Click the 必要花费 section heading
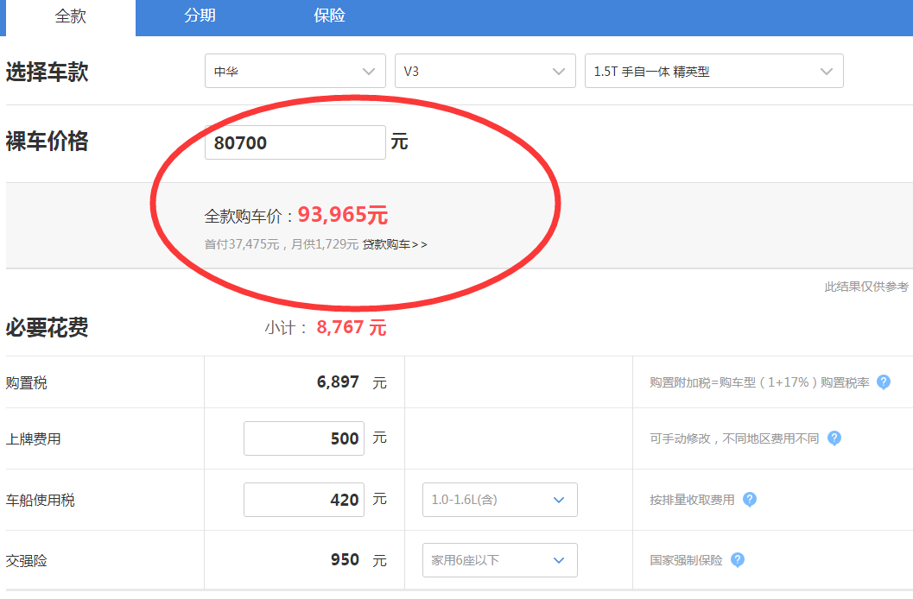Viewport: 913px width, 599px height. pyautogui.click(x=48, y=327)
